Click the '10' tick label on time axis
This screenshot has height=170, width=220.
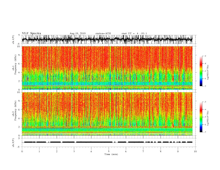click(x=195, y=151)
